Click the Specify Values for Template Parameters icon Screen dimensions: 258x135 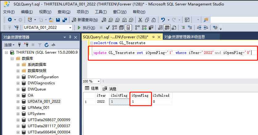pyautogui.click(x=215, y=28)
